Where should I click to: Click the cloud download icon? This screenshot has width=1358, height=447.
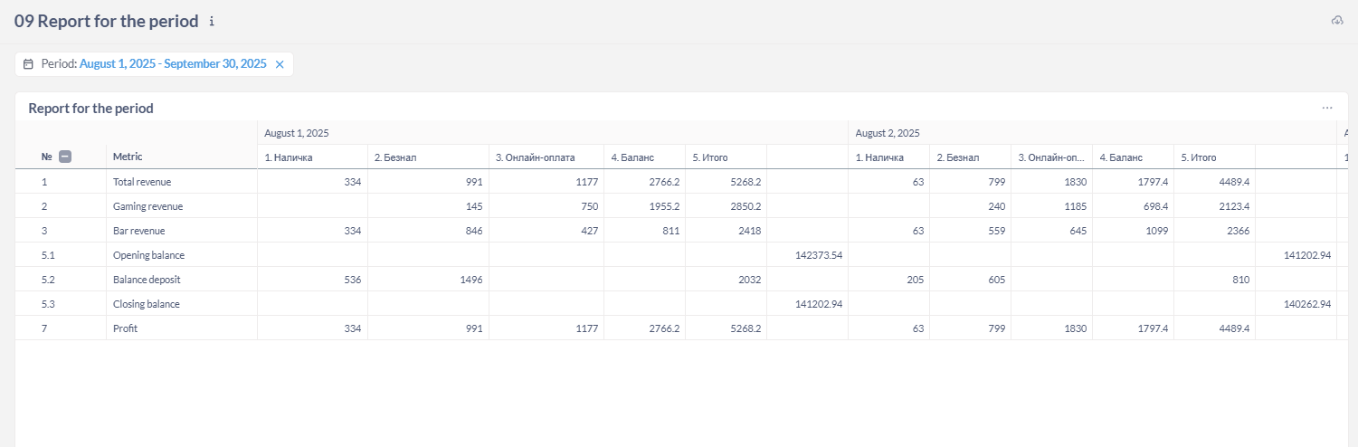[x=1337, y=21]
